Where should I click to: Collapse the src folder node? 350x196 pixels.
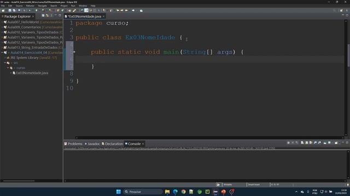5,63
